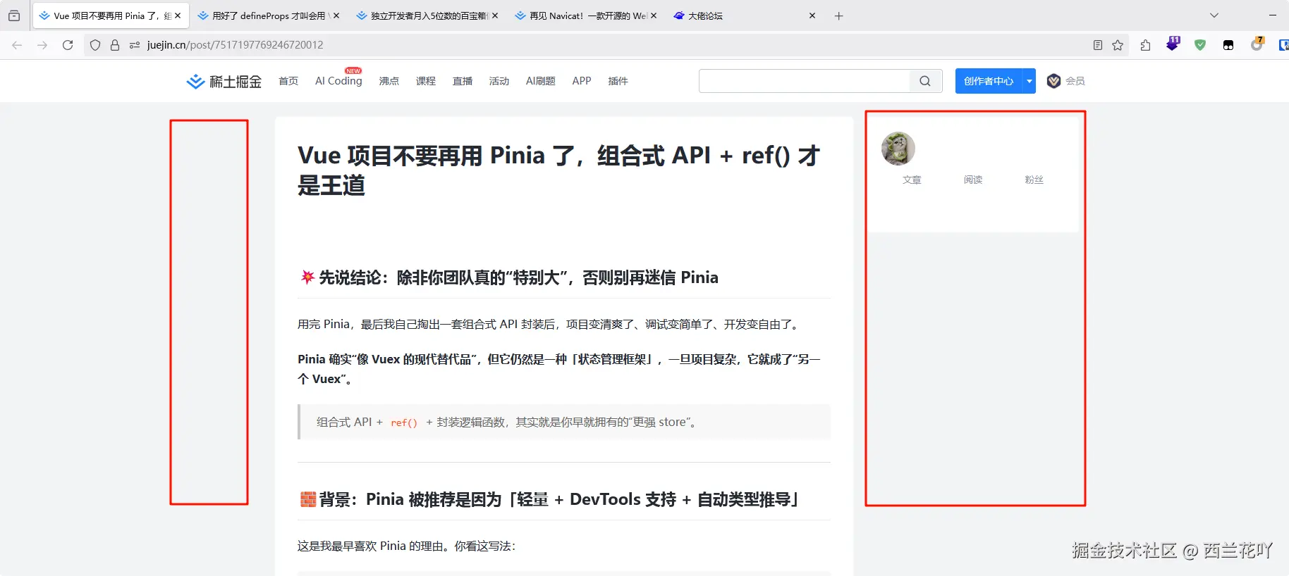Go to 沸点 in the navigation bar
1289x576 pixels.
tap(389, 81)
